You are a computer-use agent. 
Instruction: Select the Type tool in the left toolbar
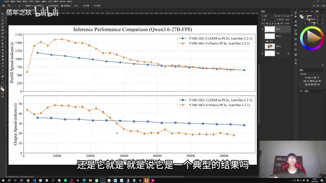(3, 67)
